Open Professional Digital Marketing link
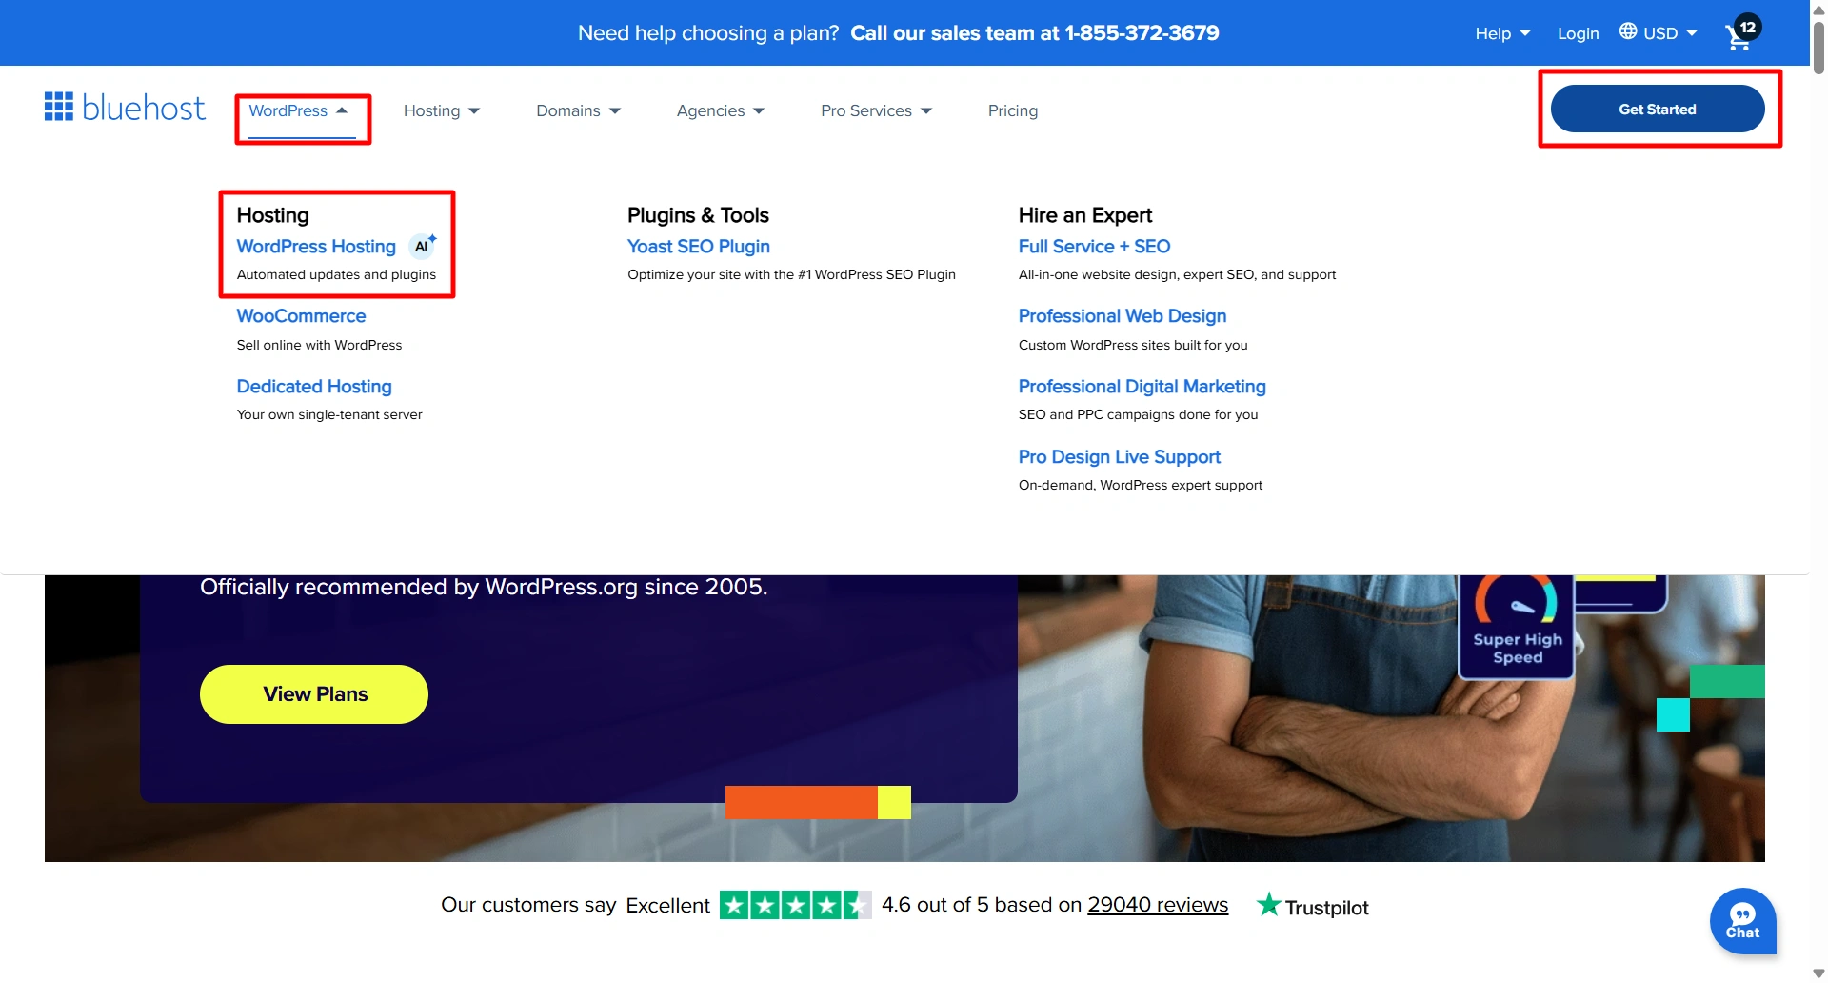 1142,387
